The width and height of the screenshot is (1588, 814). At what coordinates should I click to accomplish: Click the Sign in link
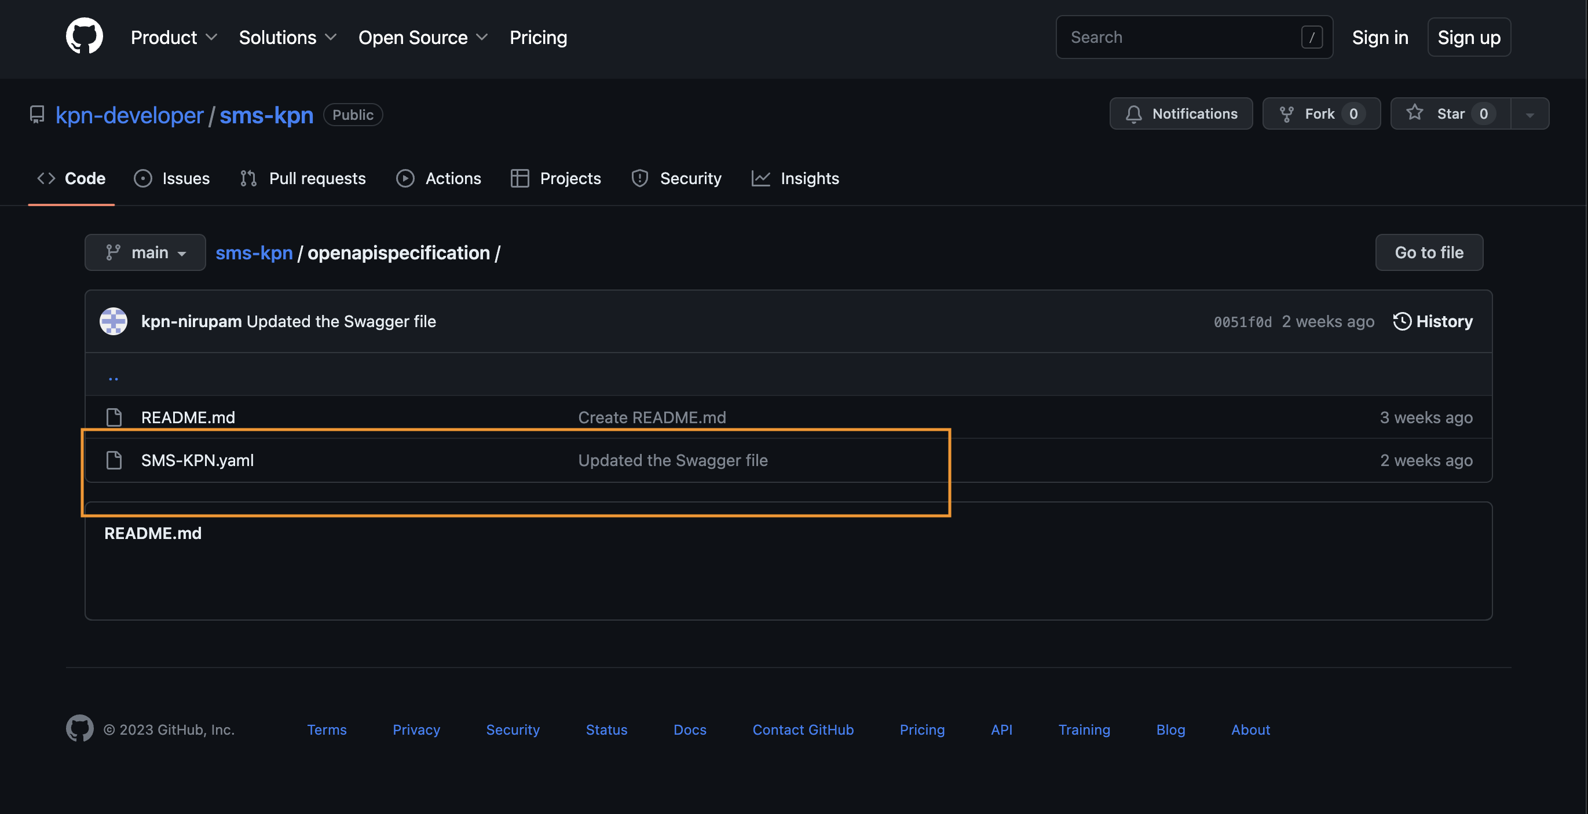pyautogui.click(x=1380, y=38)
